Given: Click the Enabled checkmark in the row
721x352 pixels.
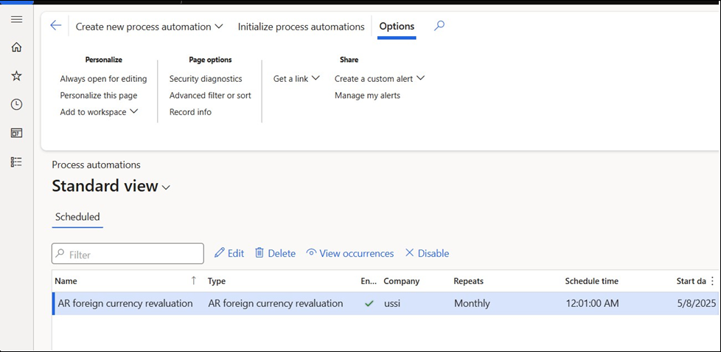Looking at the screenshot, I should (x=369, y=303).
